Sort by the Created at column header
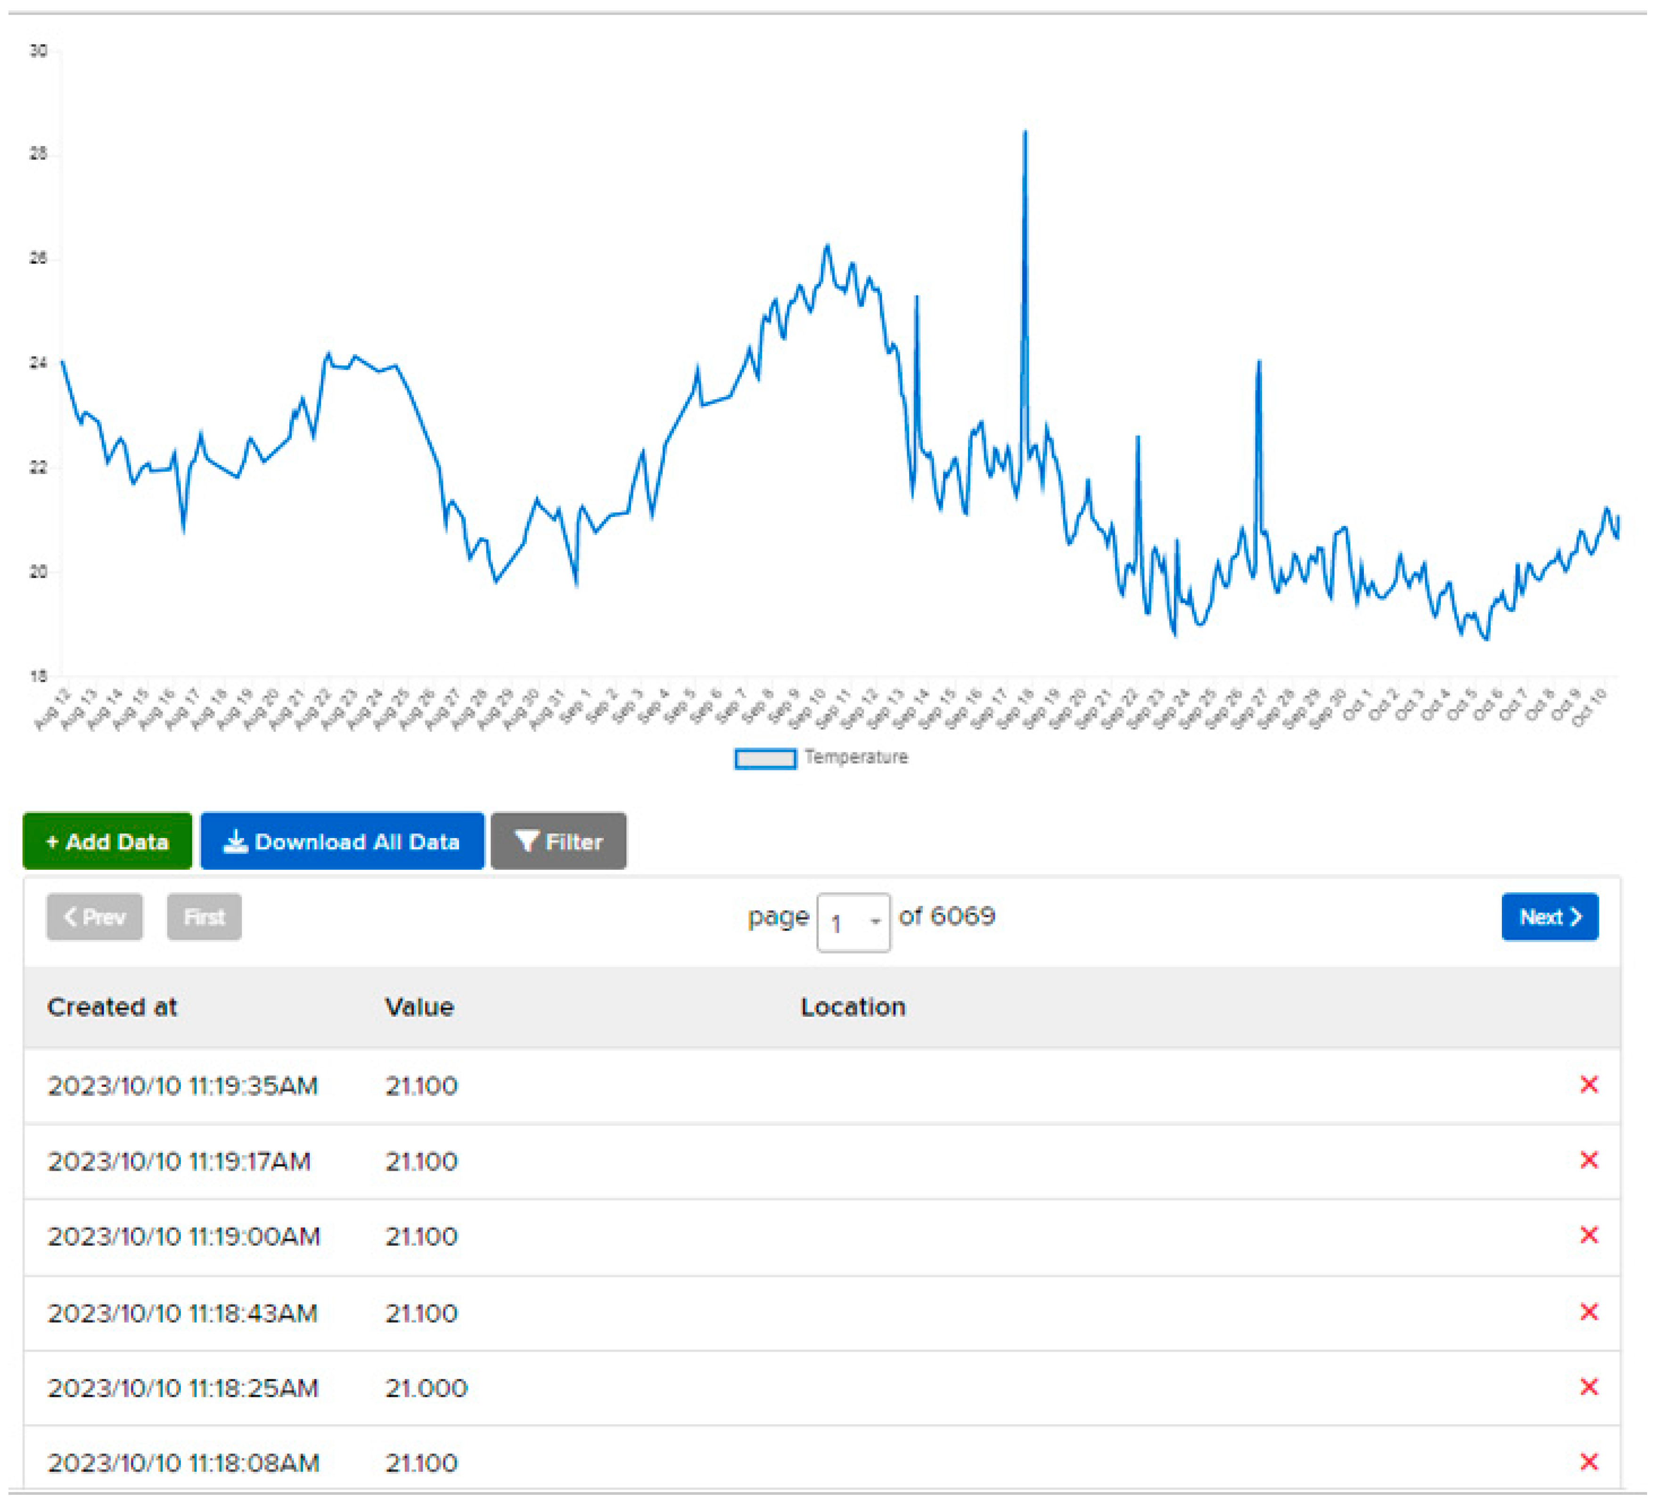Screen dimensions: 1665x1508 (112, 1006)
